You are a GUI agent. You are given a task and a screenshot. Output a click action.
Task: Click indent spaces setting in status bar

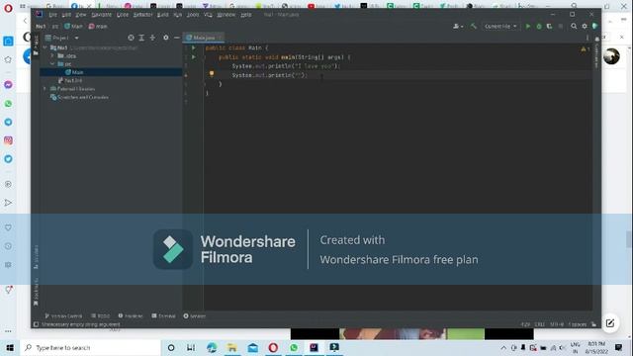(x=578, y=324)
